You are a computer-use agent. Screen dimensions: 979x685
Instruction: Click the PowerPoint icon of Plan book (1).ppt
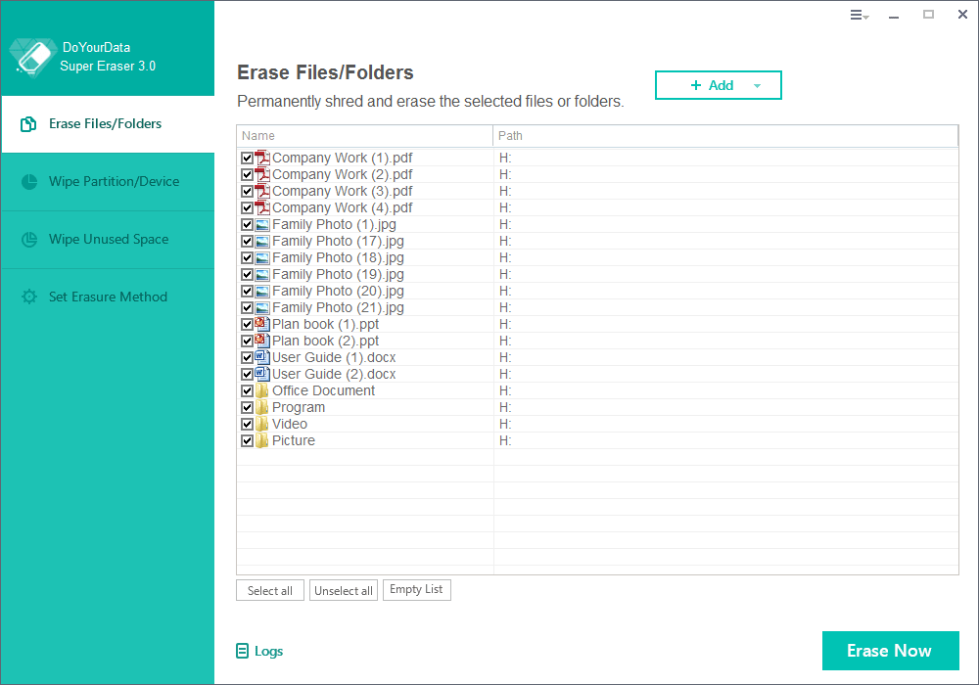(262, 324)
